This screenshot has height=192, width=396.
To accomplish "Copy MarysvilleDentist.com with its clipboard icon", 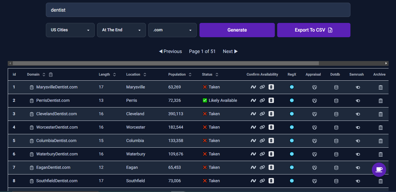I will point(32,87).
